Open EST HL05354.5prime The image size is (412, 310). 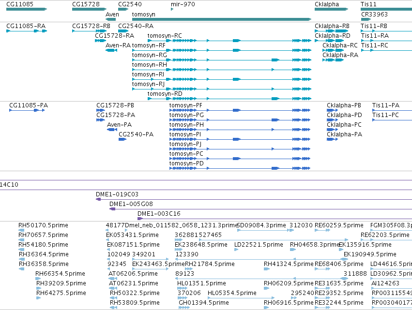tap(232, 293)
